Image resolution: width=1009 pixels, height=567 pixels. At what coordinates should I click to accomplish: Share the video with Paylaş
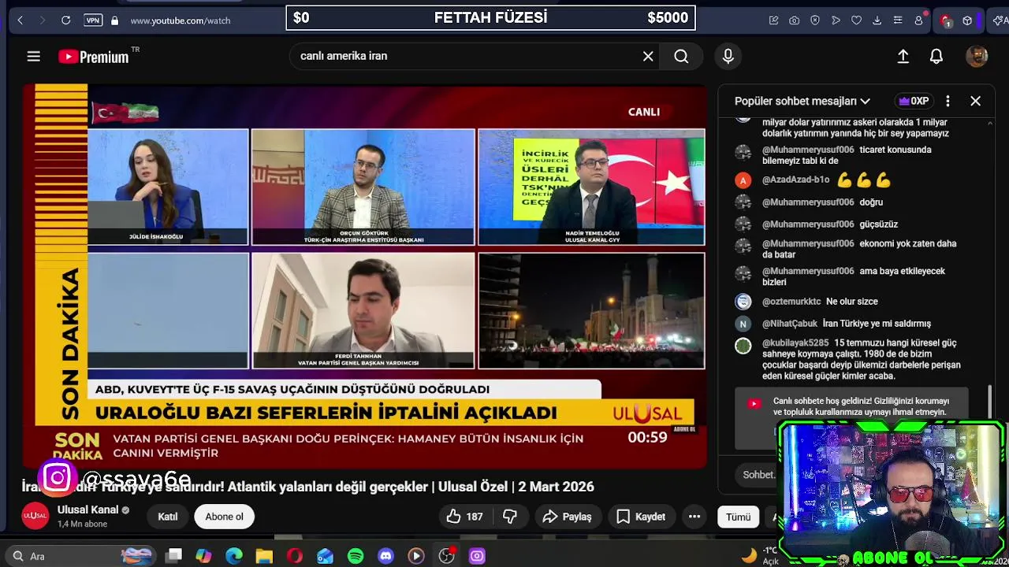568,517
